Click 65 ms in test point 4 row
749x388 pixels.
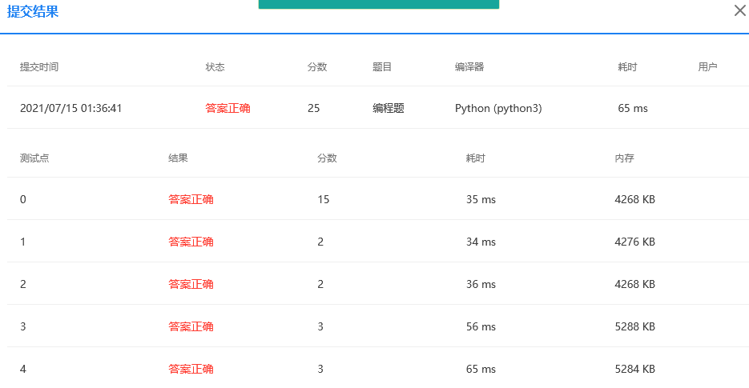pos(481,370)
